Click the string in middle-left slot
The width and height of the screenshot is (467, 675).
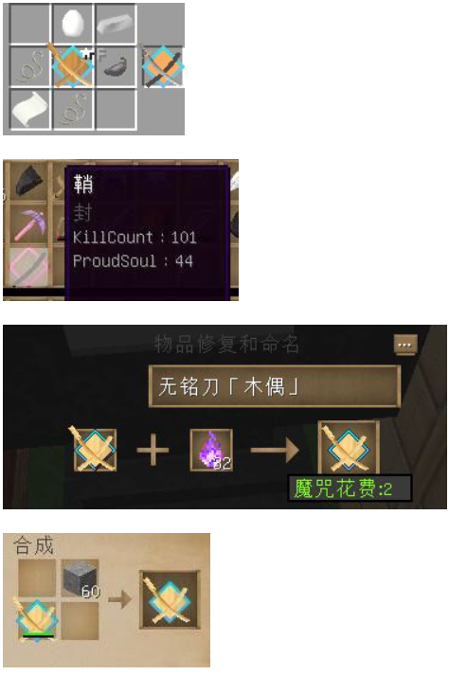pos(29,66)
